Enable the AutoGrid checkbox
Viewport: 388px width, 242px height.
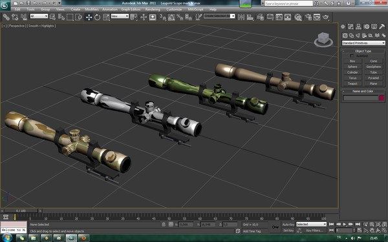(x=352, y=56)
